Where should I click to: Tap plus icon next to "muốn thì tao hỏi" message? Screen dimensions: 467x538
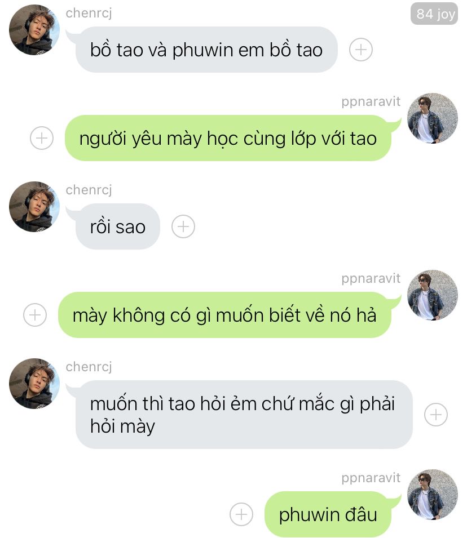[436, 415]
